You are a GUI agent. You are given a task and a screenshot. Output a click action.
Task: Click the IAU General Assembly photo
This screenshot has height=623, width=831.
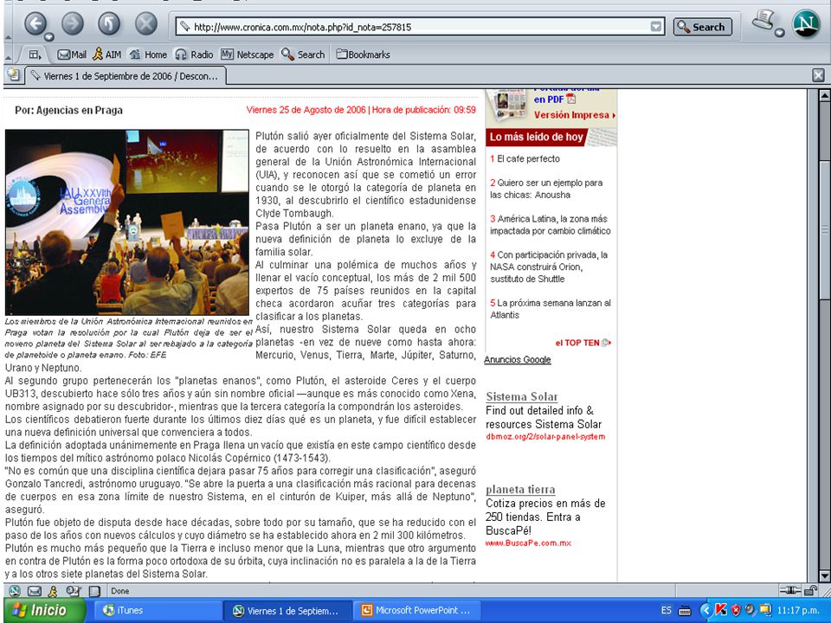[127, 222]
